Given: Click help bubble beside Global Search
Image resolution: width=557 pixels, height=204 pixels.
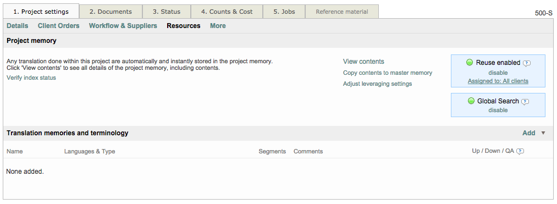Looking at the screenshot, I should (x=525, y=102).
